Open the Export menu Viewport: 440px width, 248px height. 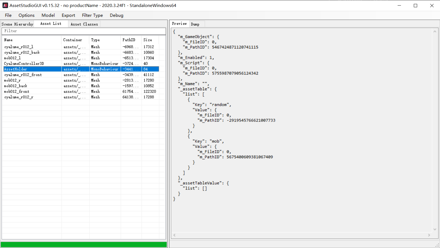pos(68,15)
